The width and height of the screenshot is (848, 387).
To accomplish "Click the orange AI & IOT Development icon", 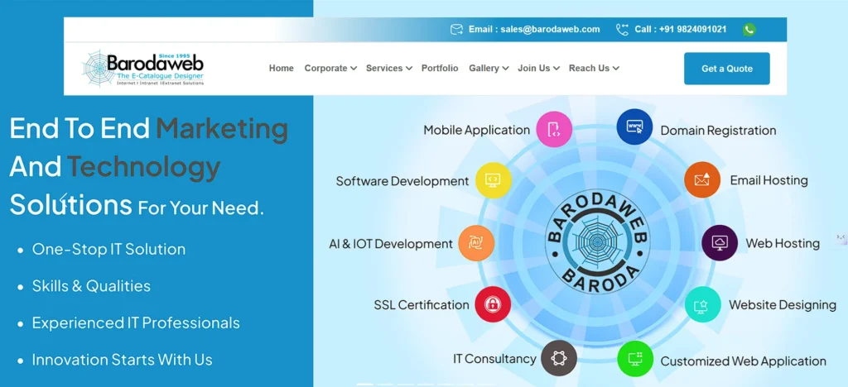I will tap(476, 243).
